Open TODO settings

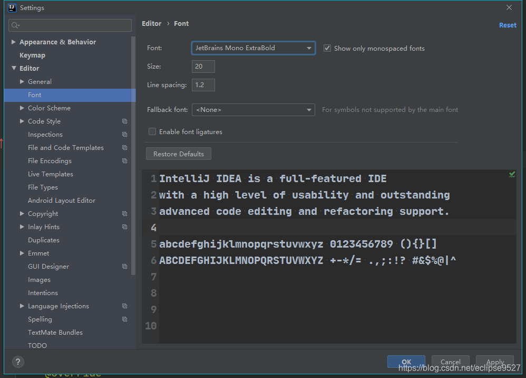37,345
